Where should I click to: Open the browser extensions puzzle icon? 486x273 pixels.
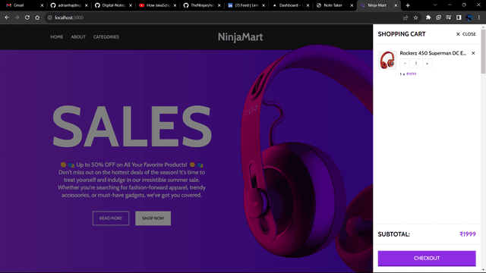[x=428, y=17]
